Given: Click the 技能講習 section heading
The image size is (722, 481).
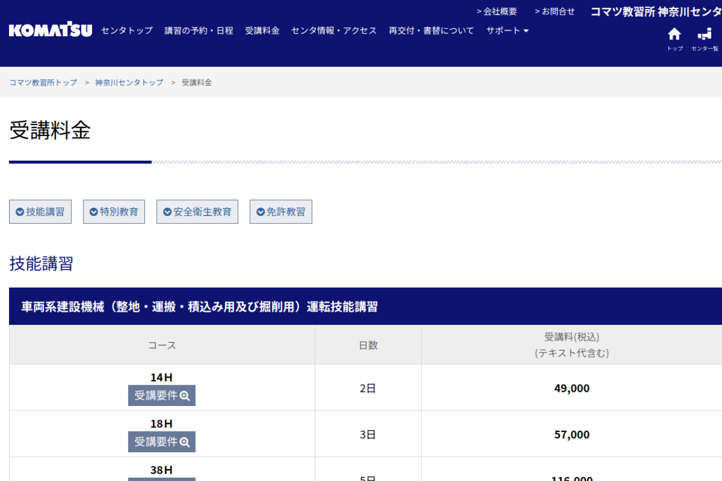Looking at the screenshot, I should (x=41, y=263).
